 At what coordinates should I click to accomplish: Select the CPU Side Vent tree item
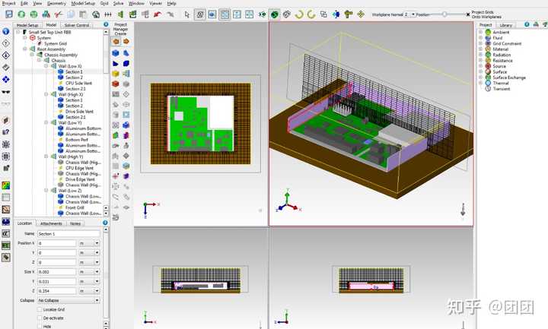(x=78, y=83)
